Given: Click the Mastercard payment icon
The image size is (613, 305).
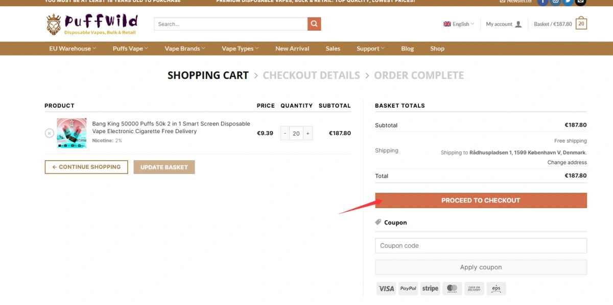Looking at the screenshot, I should 452,289.
